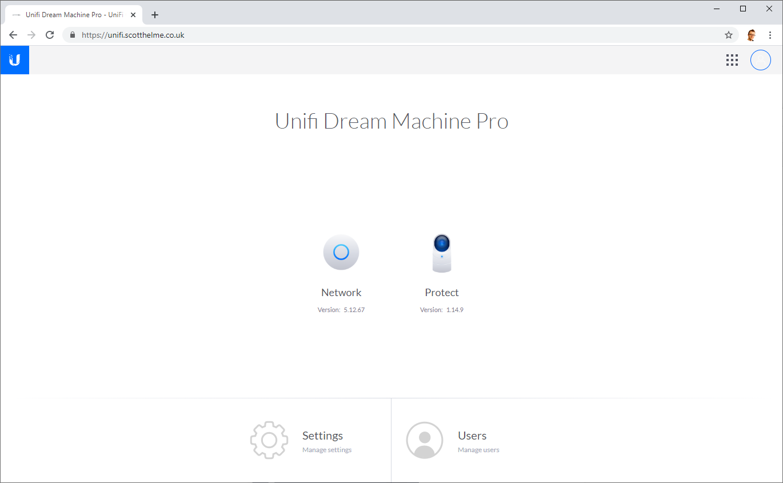The image size is (783, 483).
Task: View site security lock information
Action: (x=72, y=35)
